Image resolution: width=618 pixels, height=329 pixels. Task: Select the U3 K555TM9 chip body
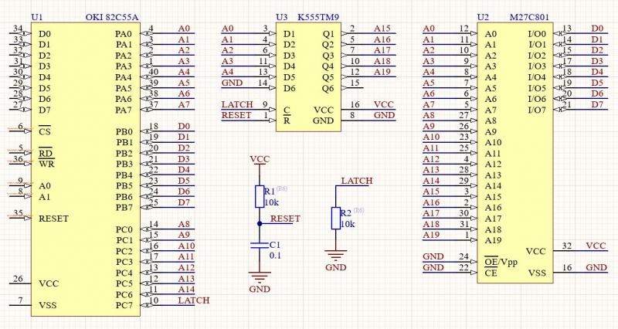pyautogui.click(x=307, y=77)
